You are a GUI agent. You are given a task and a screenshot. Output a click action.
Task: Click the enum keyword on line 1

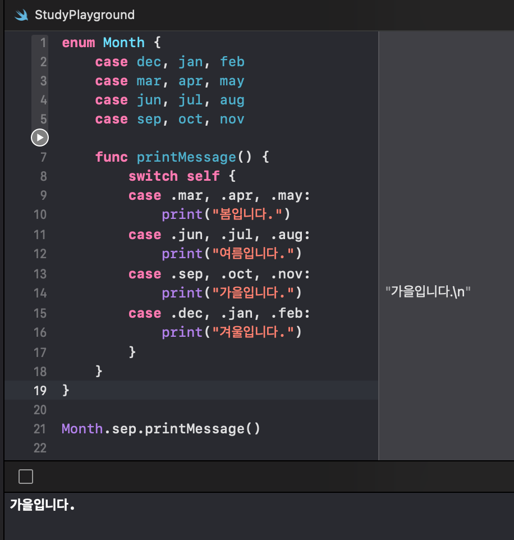79,43
